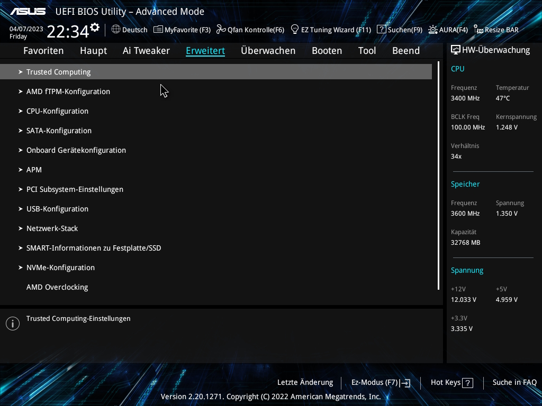The image size is (542, 406).
Task: Click the MyFavorite list icon
Action: click(x=158, y=30)
